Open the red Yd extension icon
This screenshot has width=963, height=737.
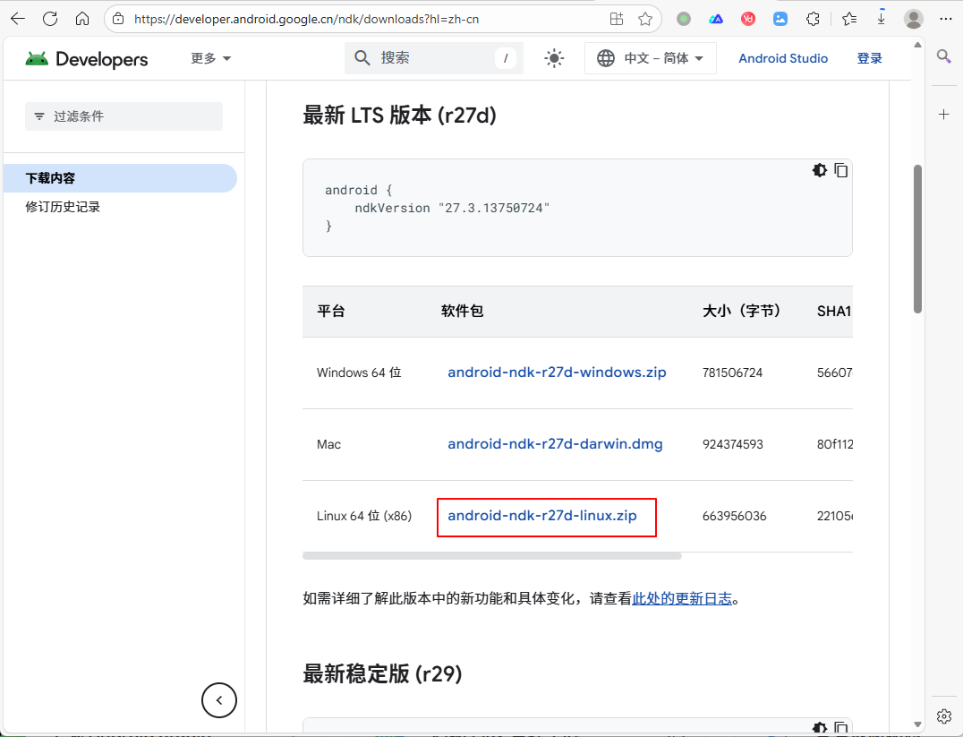[748, 19]
